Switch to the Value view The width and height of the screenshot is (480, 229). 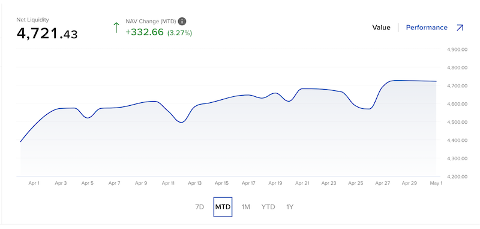[381, 28]
